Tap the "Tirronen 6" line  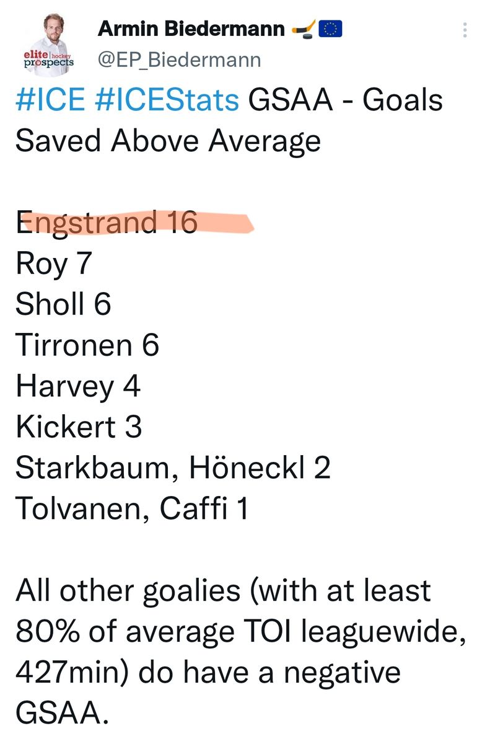tap(87, 345)
